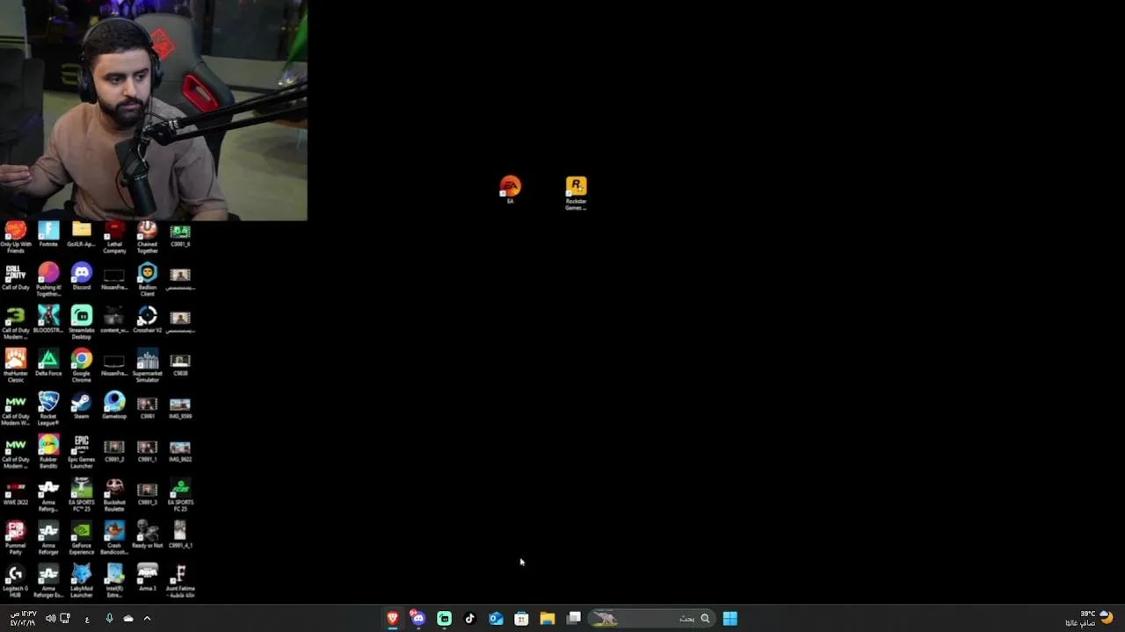Select the C9838 video file
The image size is (1125, 632).
coord(180,363)
